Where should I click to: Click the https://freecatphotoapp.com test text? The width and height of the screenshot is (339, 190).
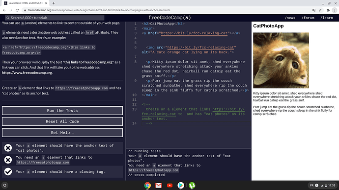43,163
